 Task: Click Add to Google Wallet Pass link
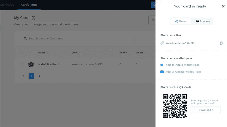tap(183, 72)
